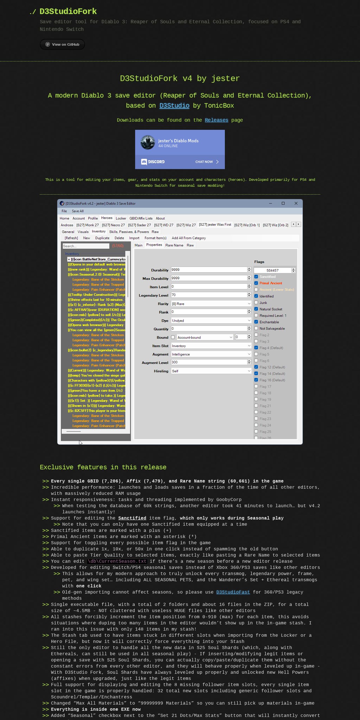Switch to the Visuals tab
Screen dimensions: 360x720
point(83,232)
